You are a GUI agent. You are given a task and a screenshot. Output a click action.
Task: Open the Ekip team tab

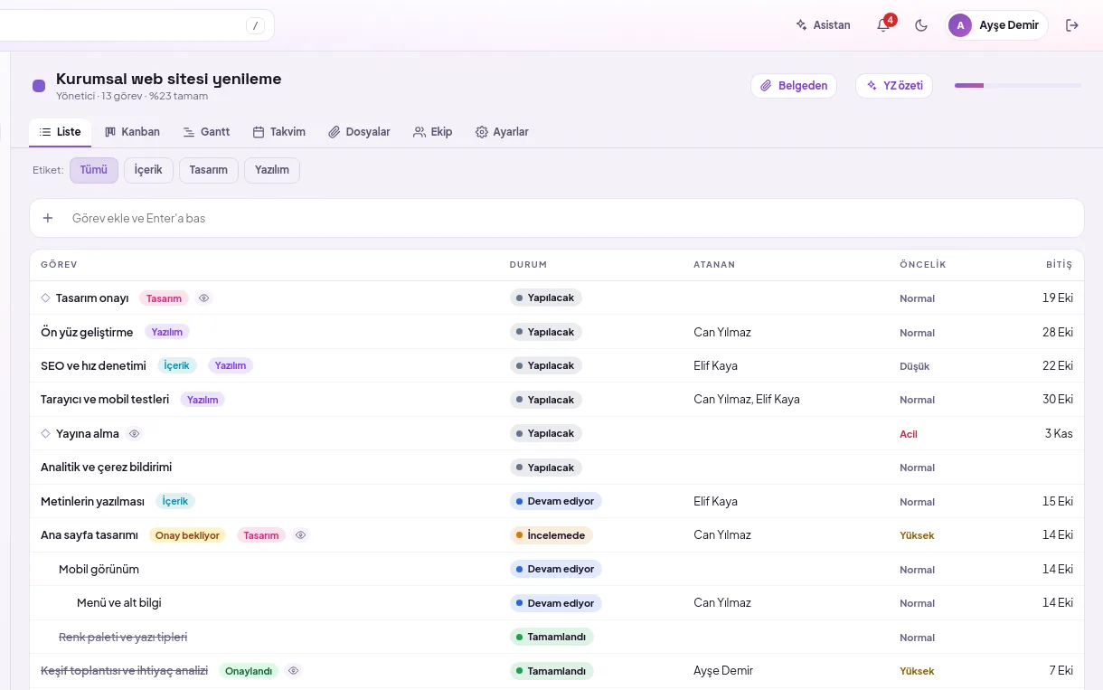432,132
